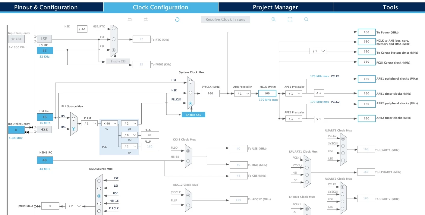Switch to the Clock Configuration tab
Image resolution: width=425 pixels, height=215 pixels.
(x=161, y=7)
